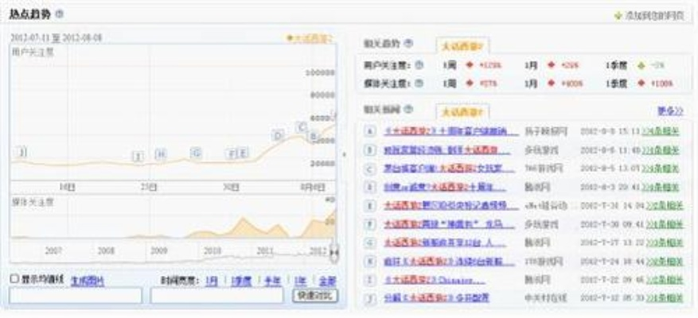Click the 条相关 link in news row D
This screenshot has height=318, width=698.
click(x=661, y=187)
